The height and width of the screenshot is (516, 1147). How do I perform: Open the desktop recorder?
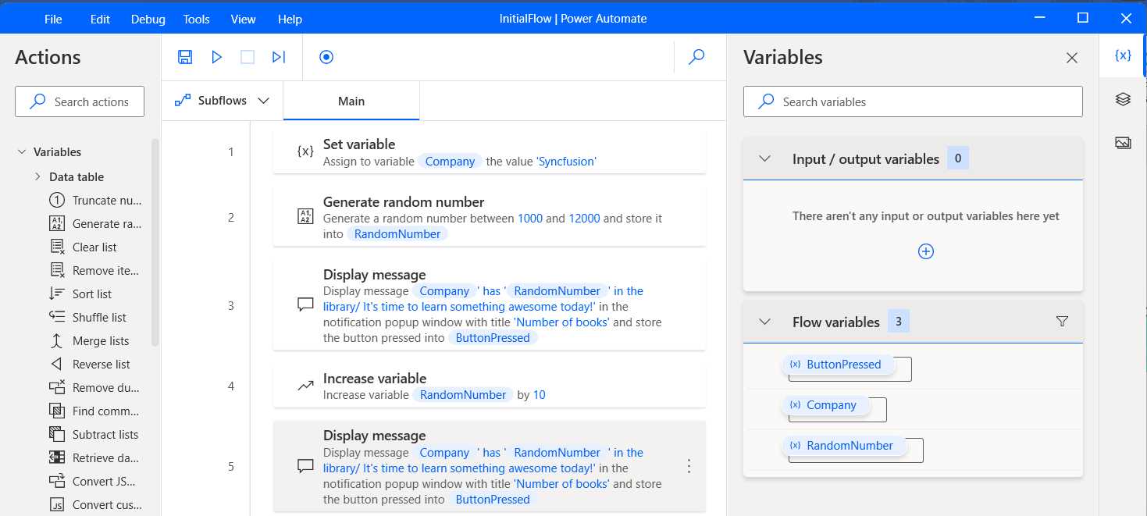[326, 57]
